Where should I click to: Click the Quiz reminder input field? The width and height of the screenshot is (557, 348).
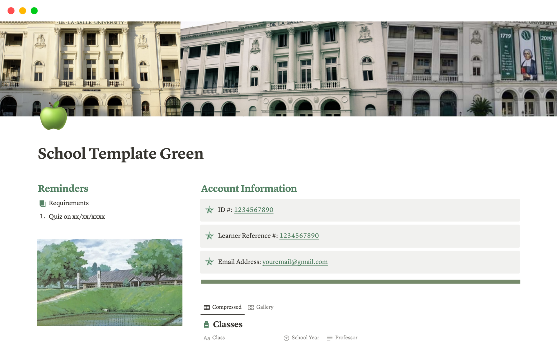[x=77, y=217]
